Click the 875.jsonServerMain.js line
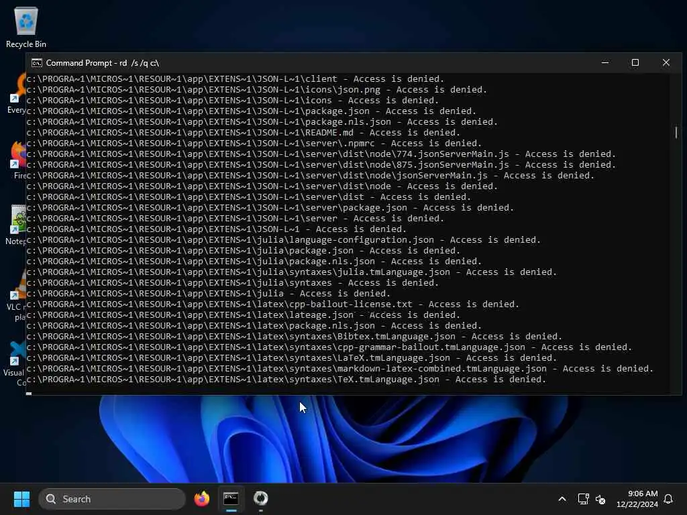687x515 pixels. [321, 165]
